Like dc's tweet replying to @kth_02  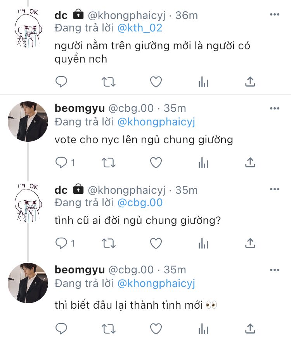[156, 82]
